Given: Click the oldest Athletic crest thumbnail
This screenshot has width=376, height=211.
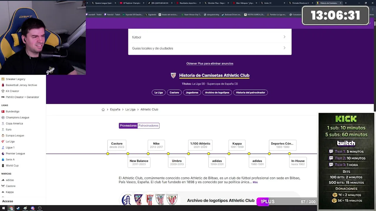Looking at the screenshot, I should pos(126,200).
